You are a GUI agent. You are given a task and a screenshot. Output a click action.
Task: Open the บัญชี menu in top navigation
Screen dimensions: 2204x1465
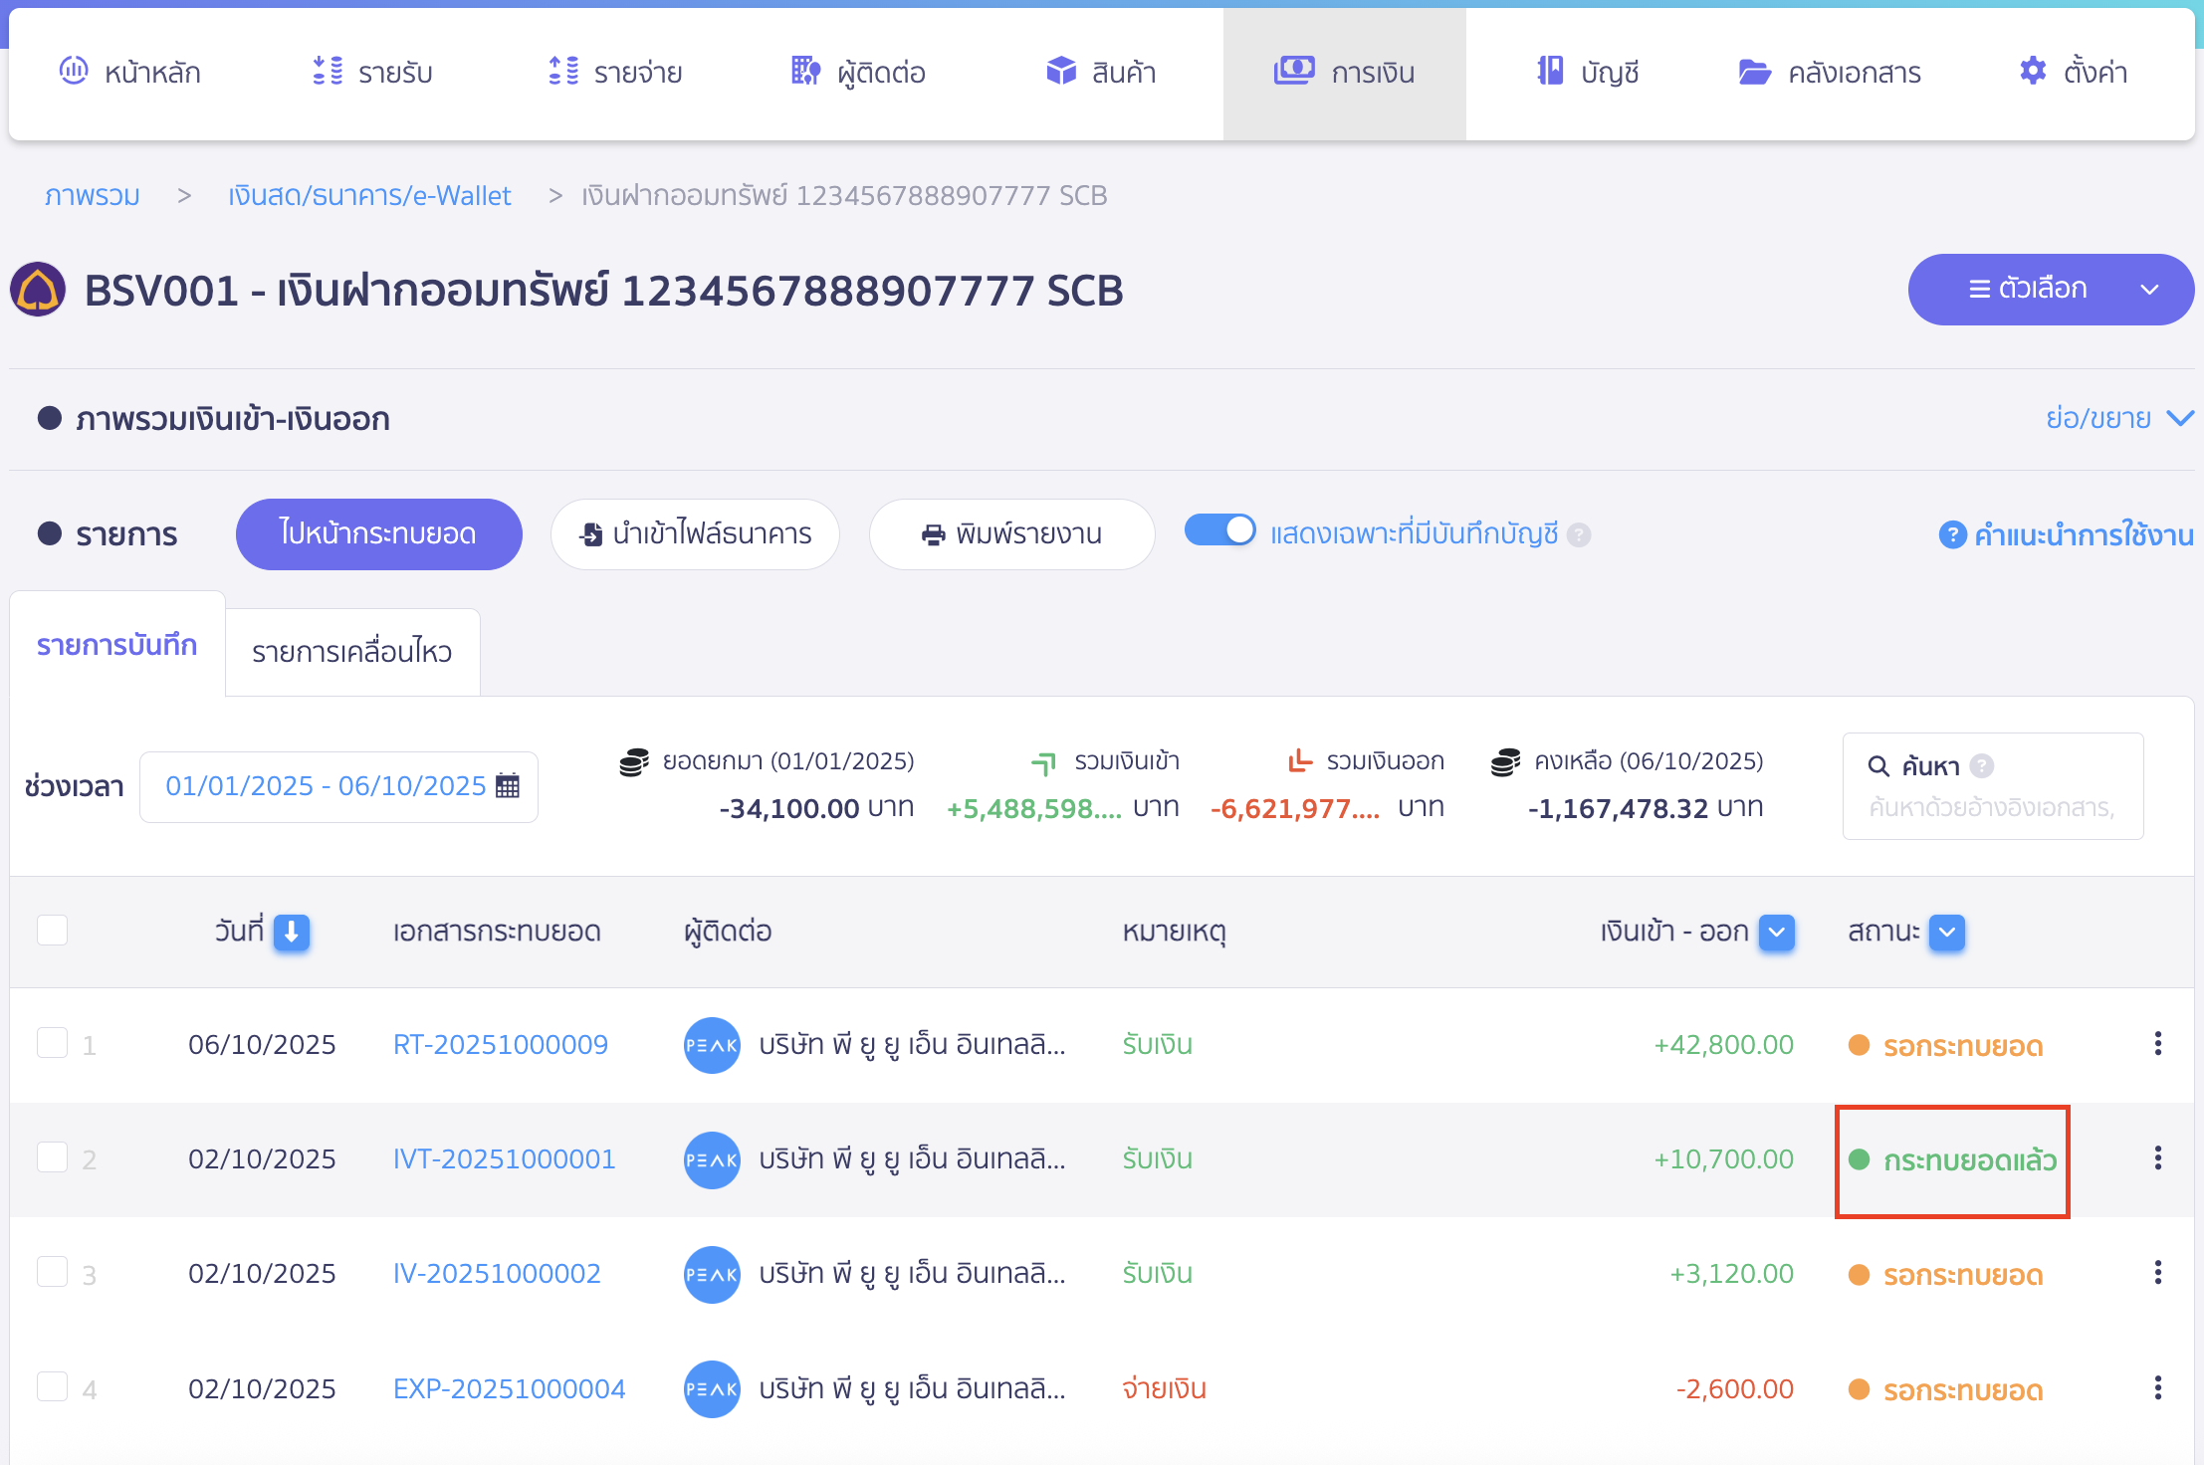tap(1588, 72)
